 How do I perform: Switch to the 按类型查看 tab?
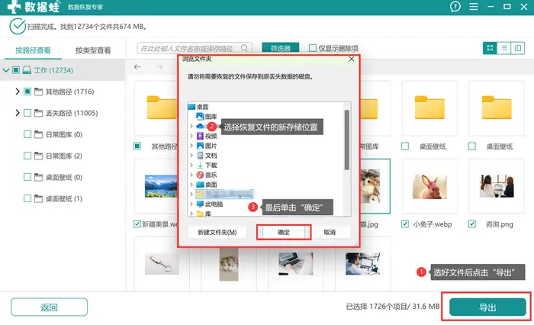tap(93, 50)
